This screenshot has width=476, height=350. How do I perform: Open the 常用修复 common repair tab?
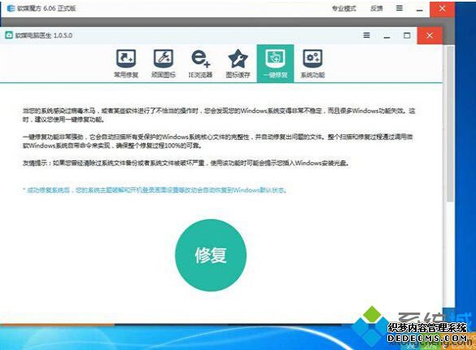(125, 63)
